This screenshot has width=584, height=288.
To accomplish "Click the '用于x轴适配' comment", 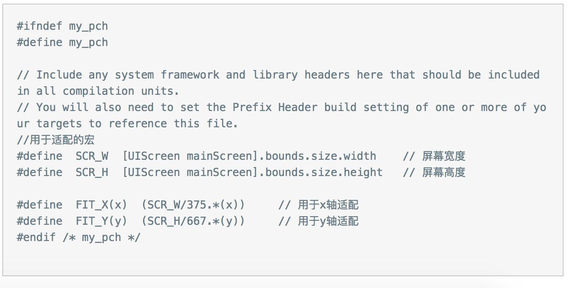I will 328,205.
